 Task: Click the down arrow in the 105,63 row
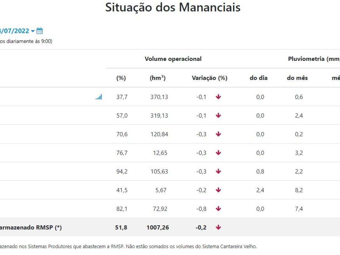[218, 172]
